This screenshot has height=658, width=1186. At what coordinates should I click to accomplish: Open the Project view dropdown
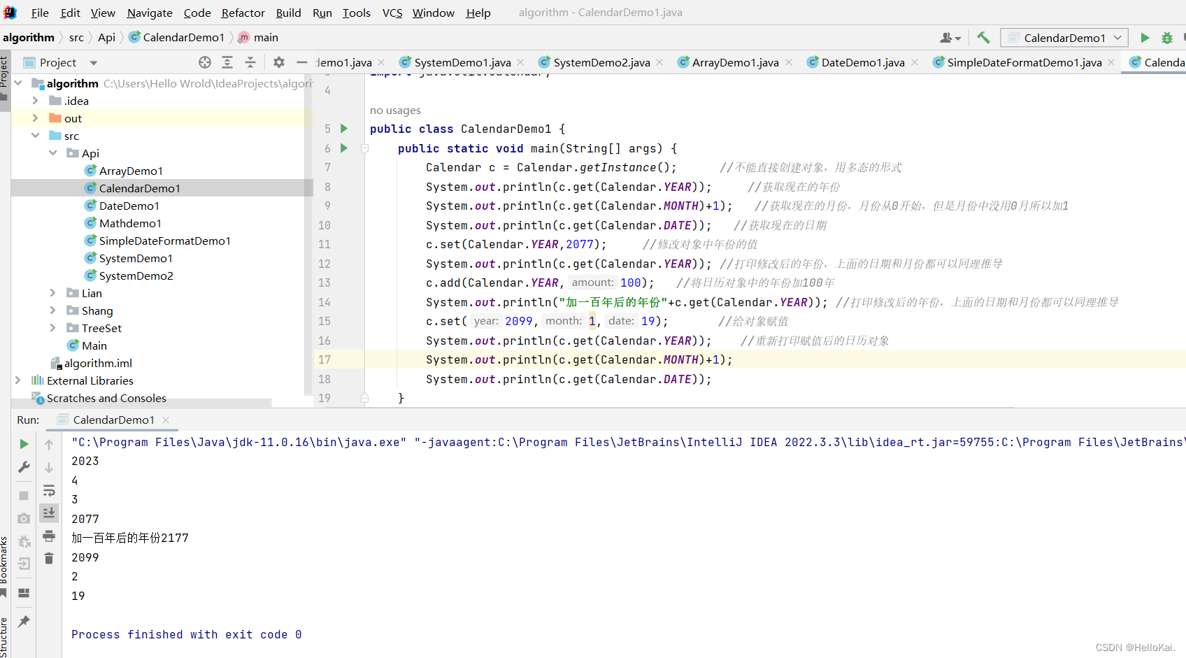click(94, 63)
